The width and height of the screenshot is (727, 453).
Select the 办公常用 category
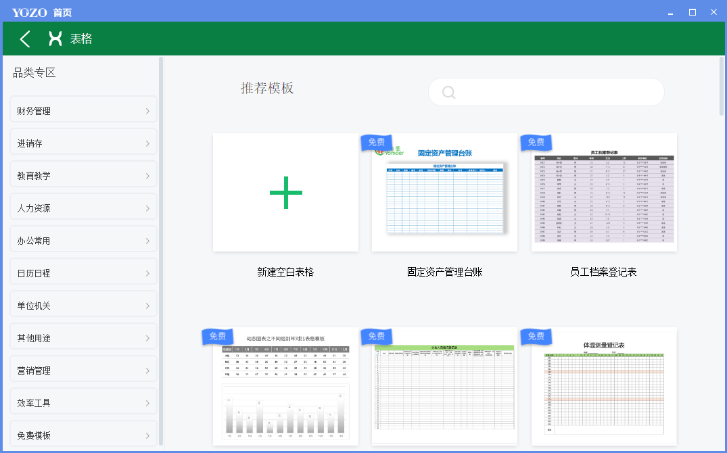(x=83, y=241)
